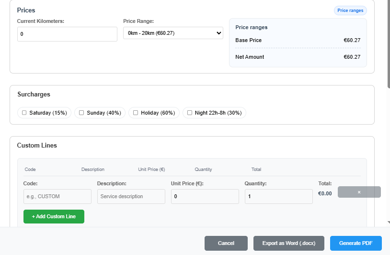Click the Price ranges badge
Image resolution: width=390 pixels, height=255 pixels.
click(x=350, y=11)
